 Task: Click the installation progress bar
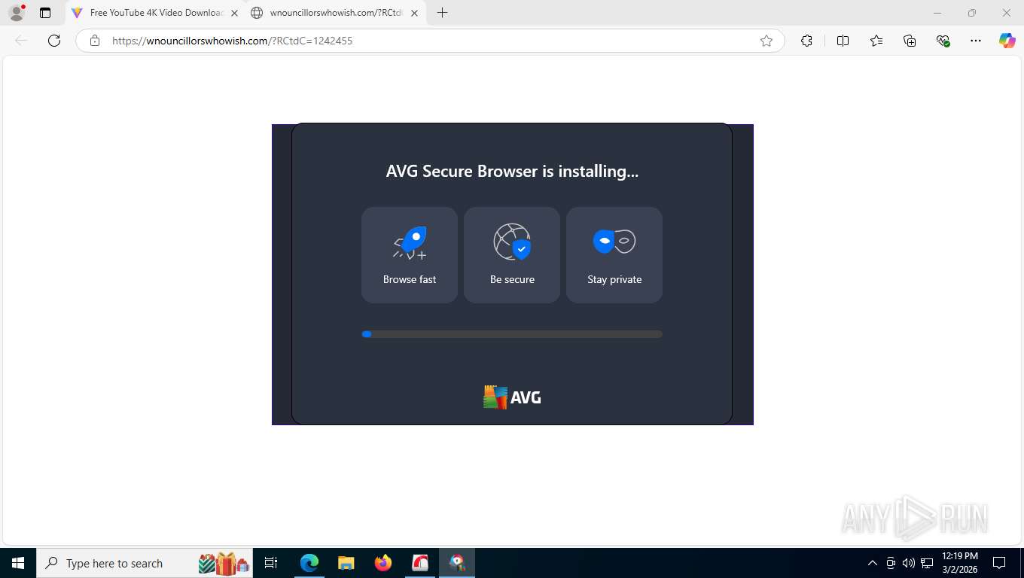(x=512, y=334)
